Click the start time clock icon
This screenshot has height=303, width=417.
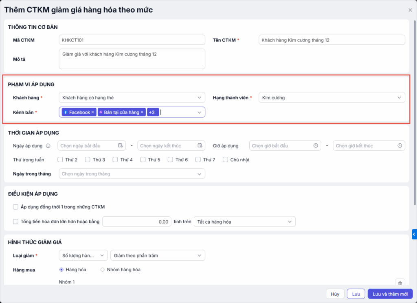point(316,146)
